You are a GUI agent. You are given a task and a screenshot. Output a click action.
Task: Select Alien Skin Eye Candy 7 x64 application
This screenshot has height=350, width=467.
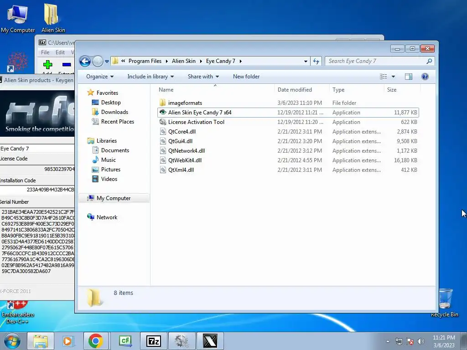click(x=288, y=113)
